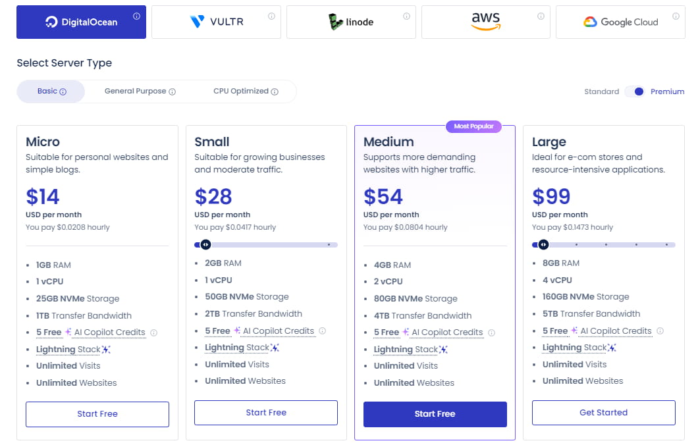Toggle the Standard/Premium switch
This screenshot has width=698, height=447.
click(635, 92)
